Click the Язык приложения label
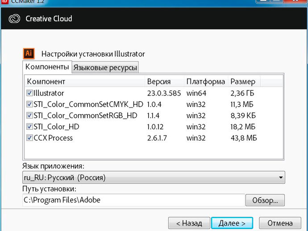 [53, 166]
